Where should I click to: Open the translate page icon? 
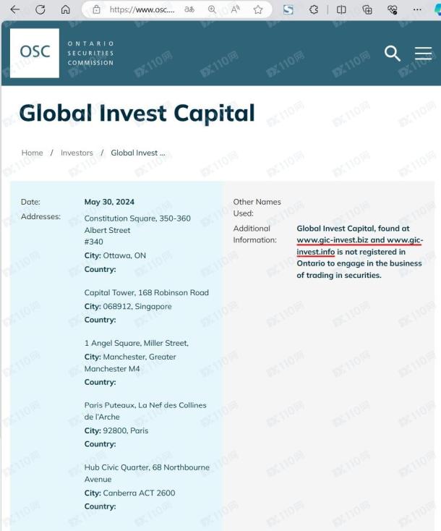(189, 9)
